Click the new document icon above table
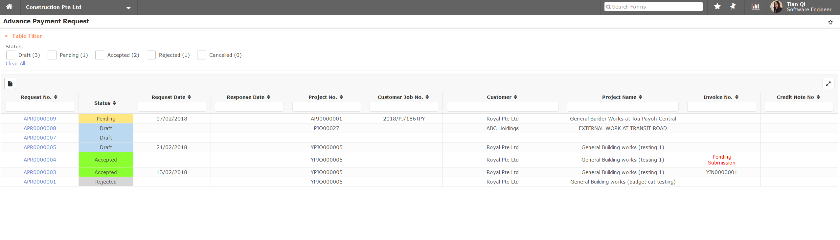 point(10,84)
